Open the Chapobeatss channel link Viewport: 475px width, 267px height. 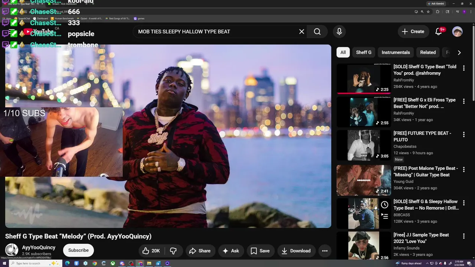(x=405, y=146)
